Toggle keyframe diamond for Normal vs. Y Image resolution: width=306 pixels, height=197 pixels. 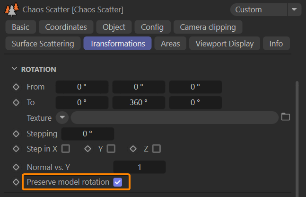pyautogui.click(x=16, y=167)
